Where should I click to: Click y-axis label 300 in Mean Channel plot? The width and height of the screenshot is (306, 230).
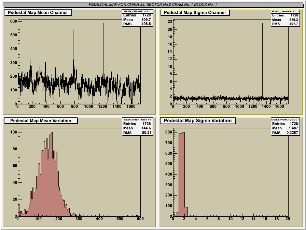tap(14, 63)
